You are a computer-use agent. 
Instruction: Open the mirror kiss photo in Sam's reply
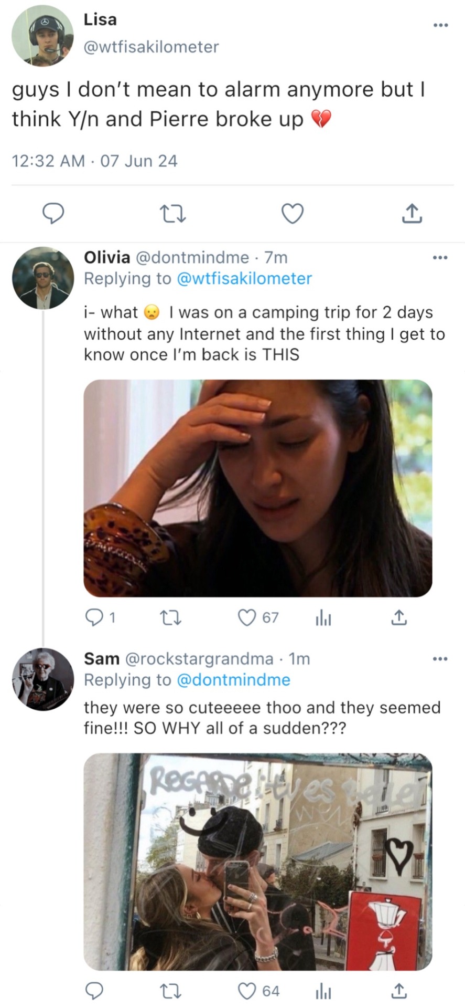pos(258,862)
